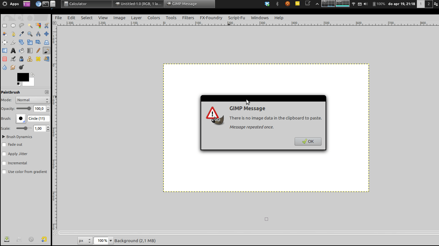Activate the Text tool
This screenshot has height=246, width=439.
[13, 51]
